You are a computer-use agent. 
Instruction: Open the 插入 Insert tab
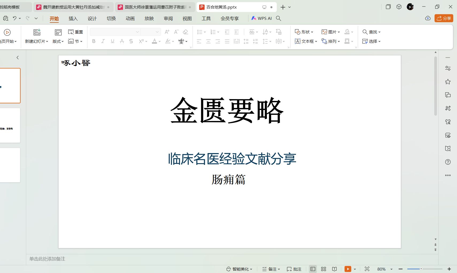click(73, 18)
